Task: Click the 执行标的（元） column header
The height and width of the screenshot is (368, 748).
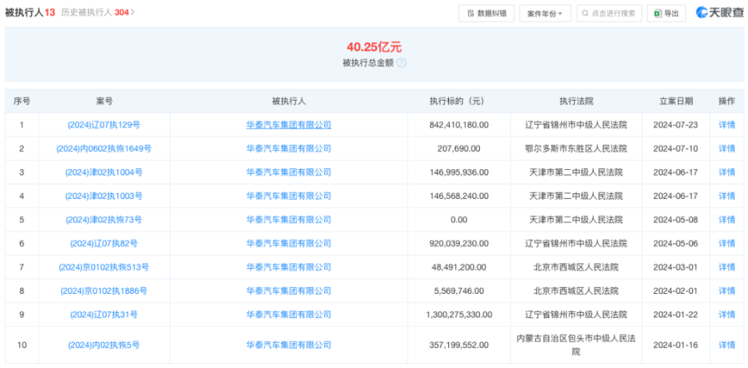Action: pos(457,101)
